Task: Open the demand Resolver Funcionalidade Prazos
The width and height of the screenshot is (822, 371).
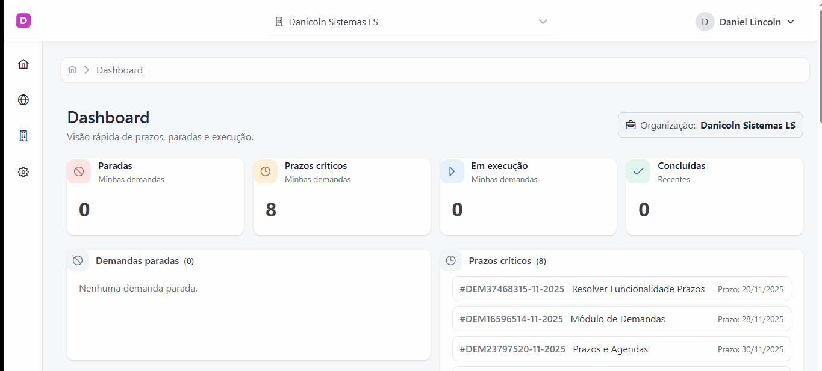Action: point(621,289)
